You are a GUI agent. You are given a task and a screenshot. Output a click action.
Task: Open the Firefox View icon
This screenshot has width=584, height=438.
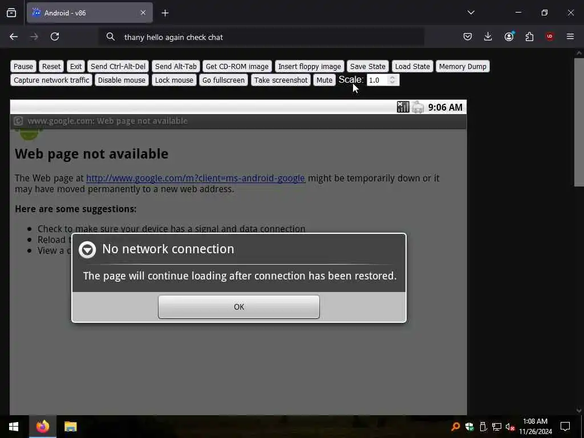pyautogui.click(x=11, y=13)
